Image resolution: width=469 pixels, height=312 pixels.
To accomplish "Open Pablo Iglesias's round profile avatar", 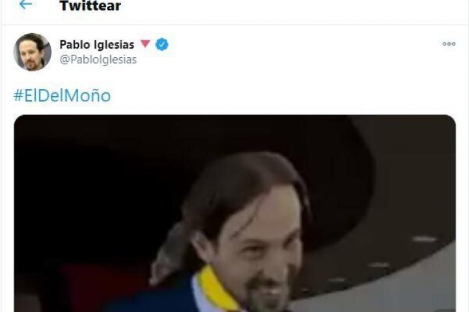I will (33, 52).
